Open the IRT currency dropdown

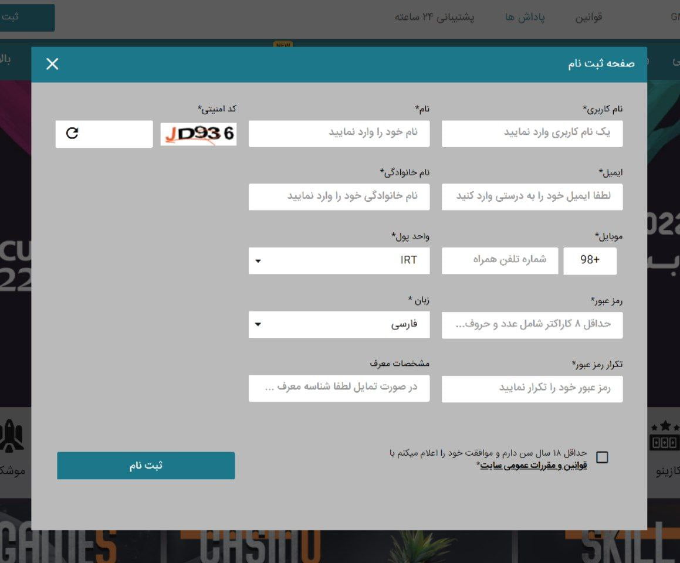pos(339,260)
